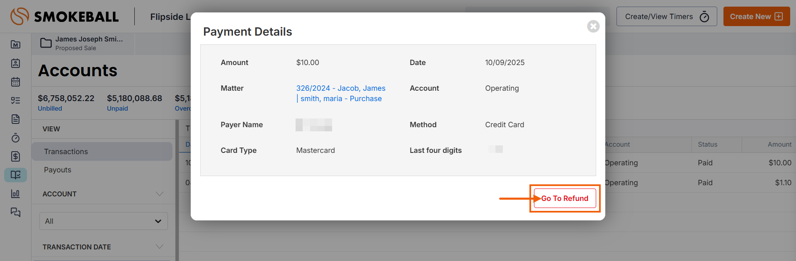
Task: Open the reports bar chart sidebar icon
Action: 15,193
